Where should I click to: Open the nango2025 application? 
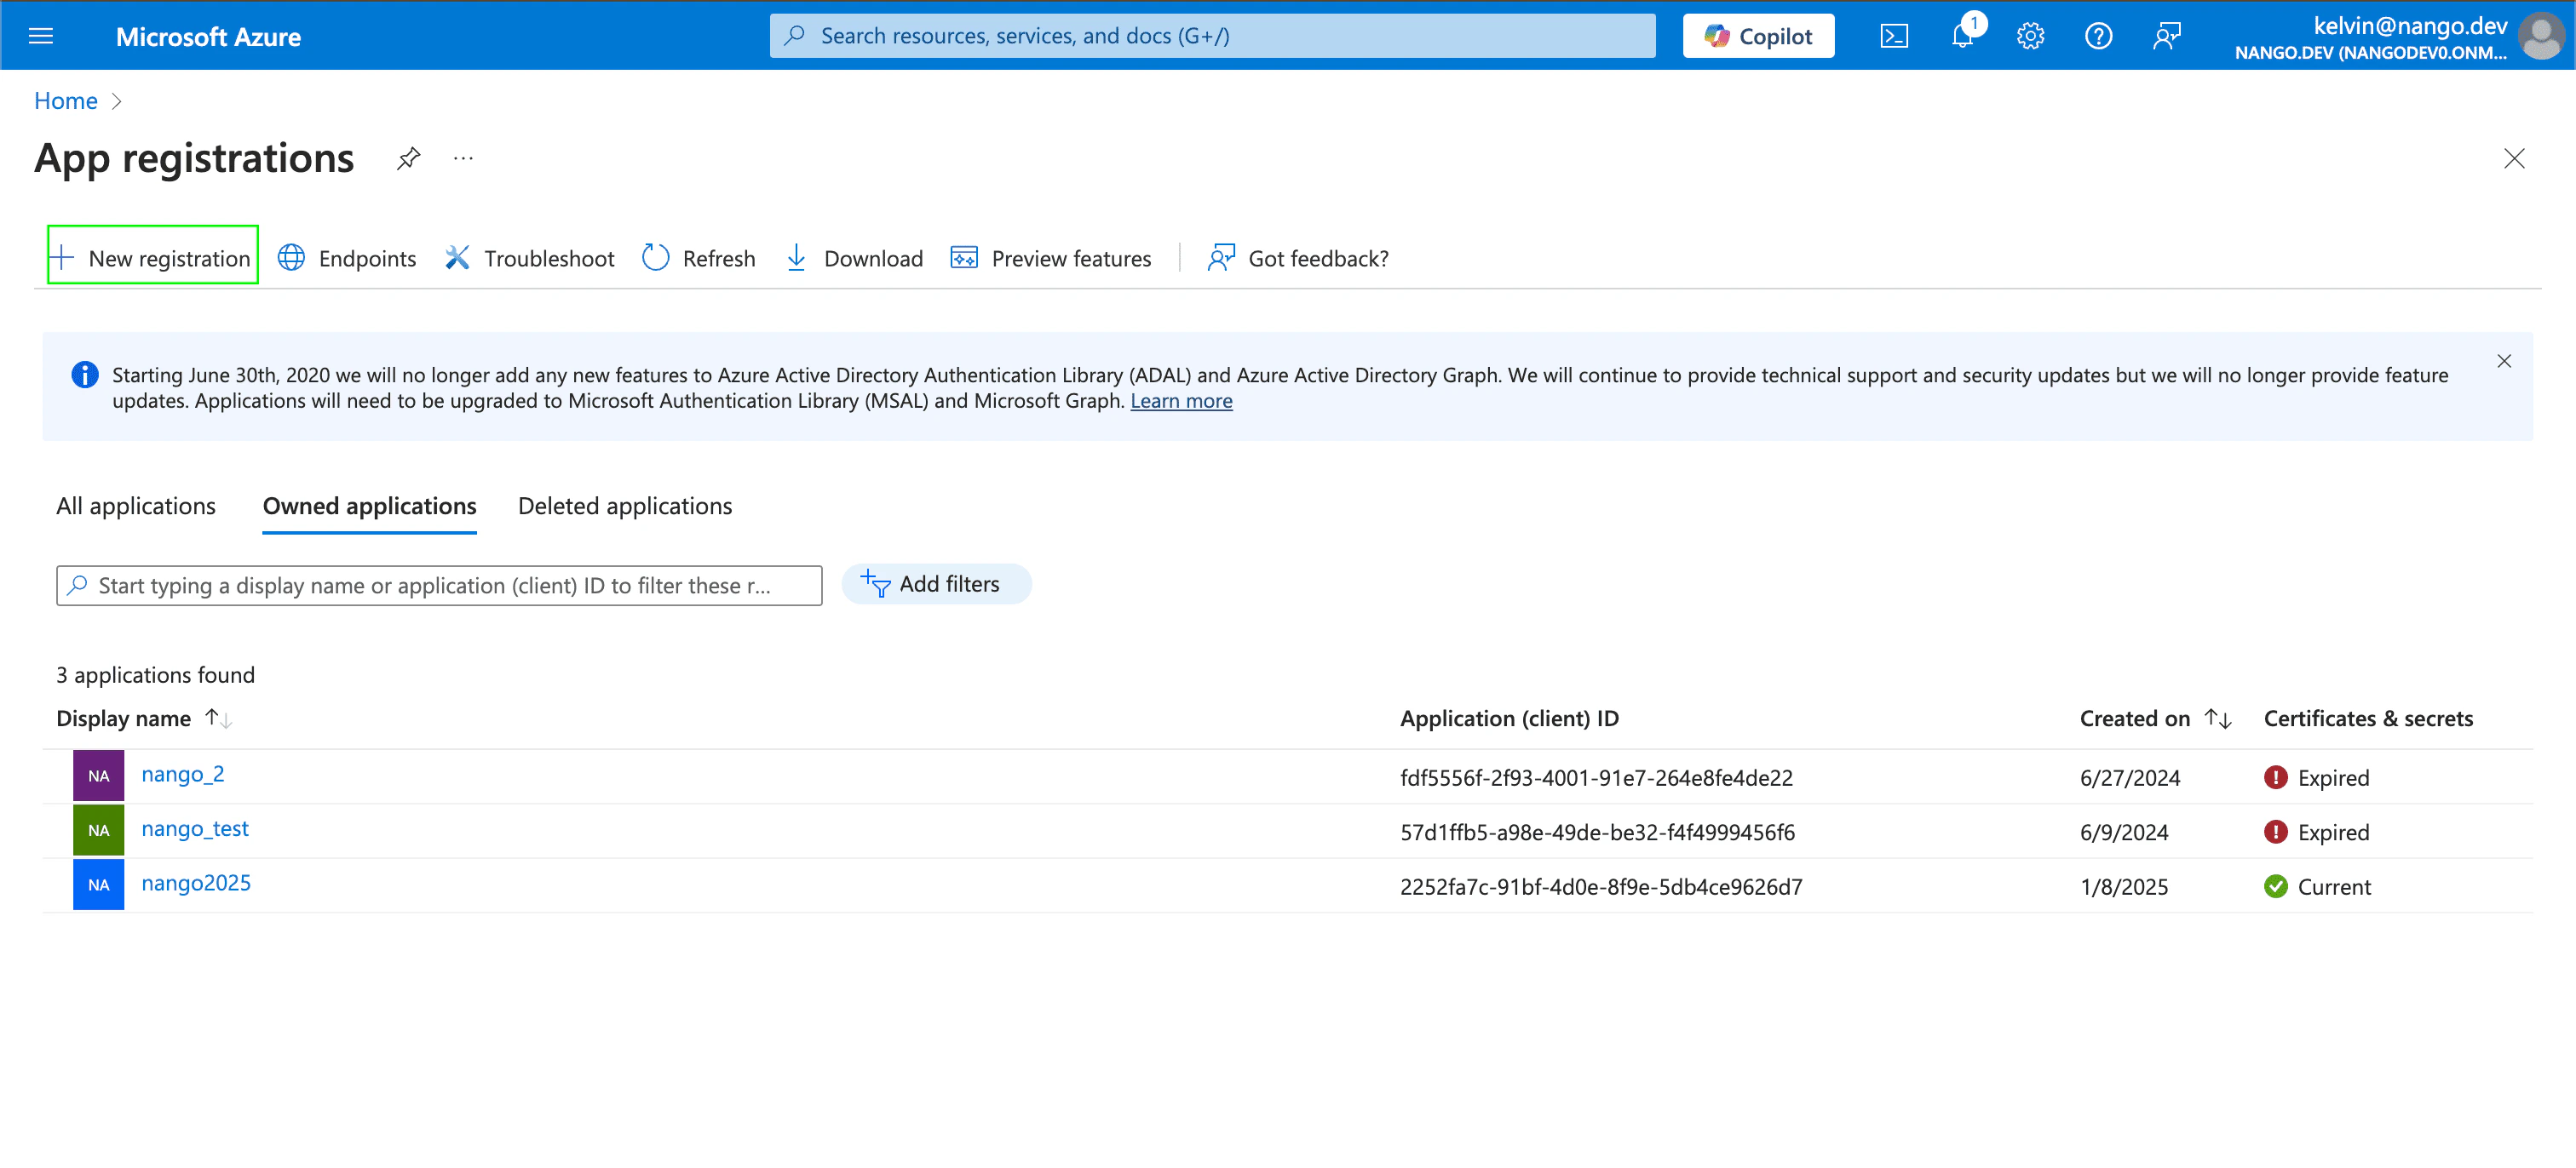point(196,884)
